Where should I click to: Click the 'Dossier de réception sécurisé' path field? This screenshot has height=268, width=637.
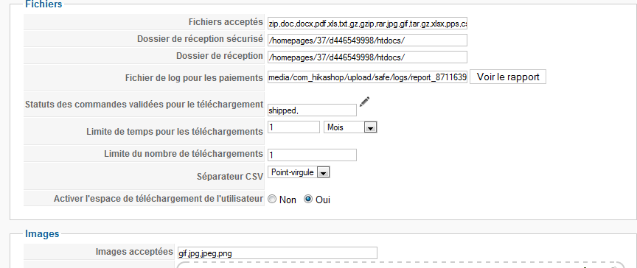tap(367, 40)
